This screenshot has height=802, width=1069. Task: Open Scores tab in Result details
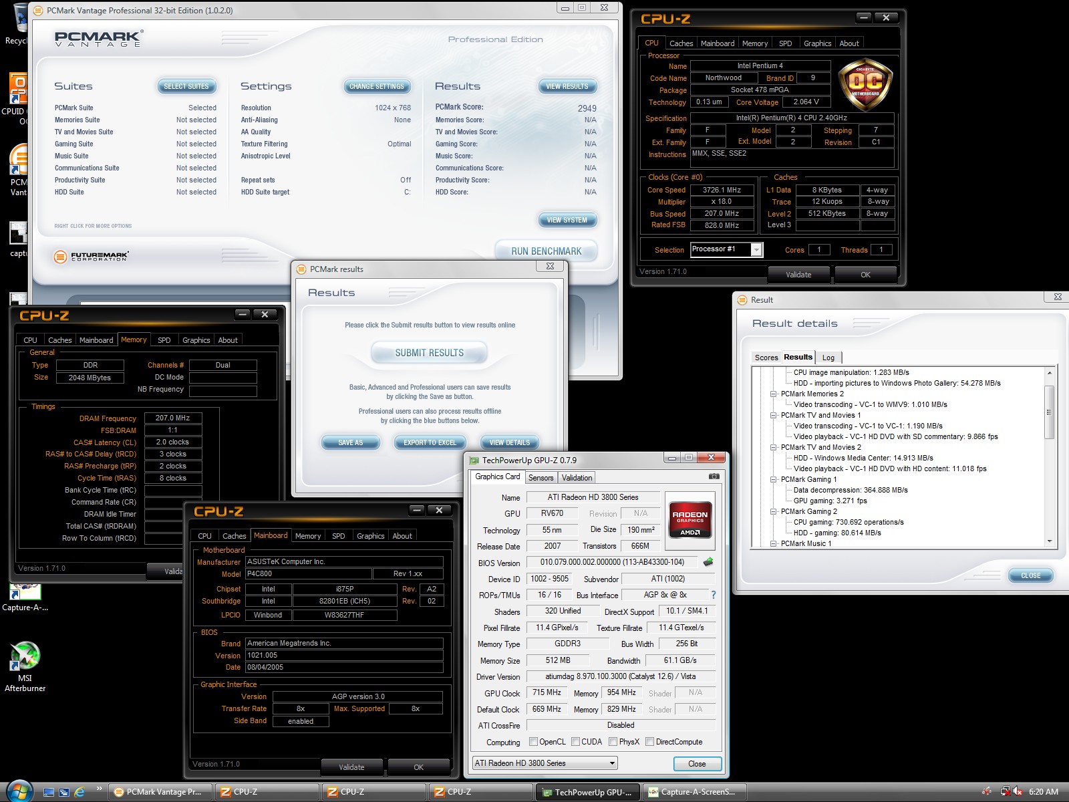pos(766,358)
